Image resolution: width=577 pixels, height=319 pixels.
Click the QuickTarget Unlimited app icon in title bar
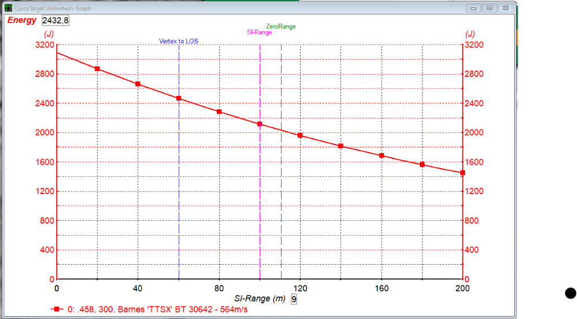tap(8, 8)
